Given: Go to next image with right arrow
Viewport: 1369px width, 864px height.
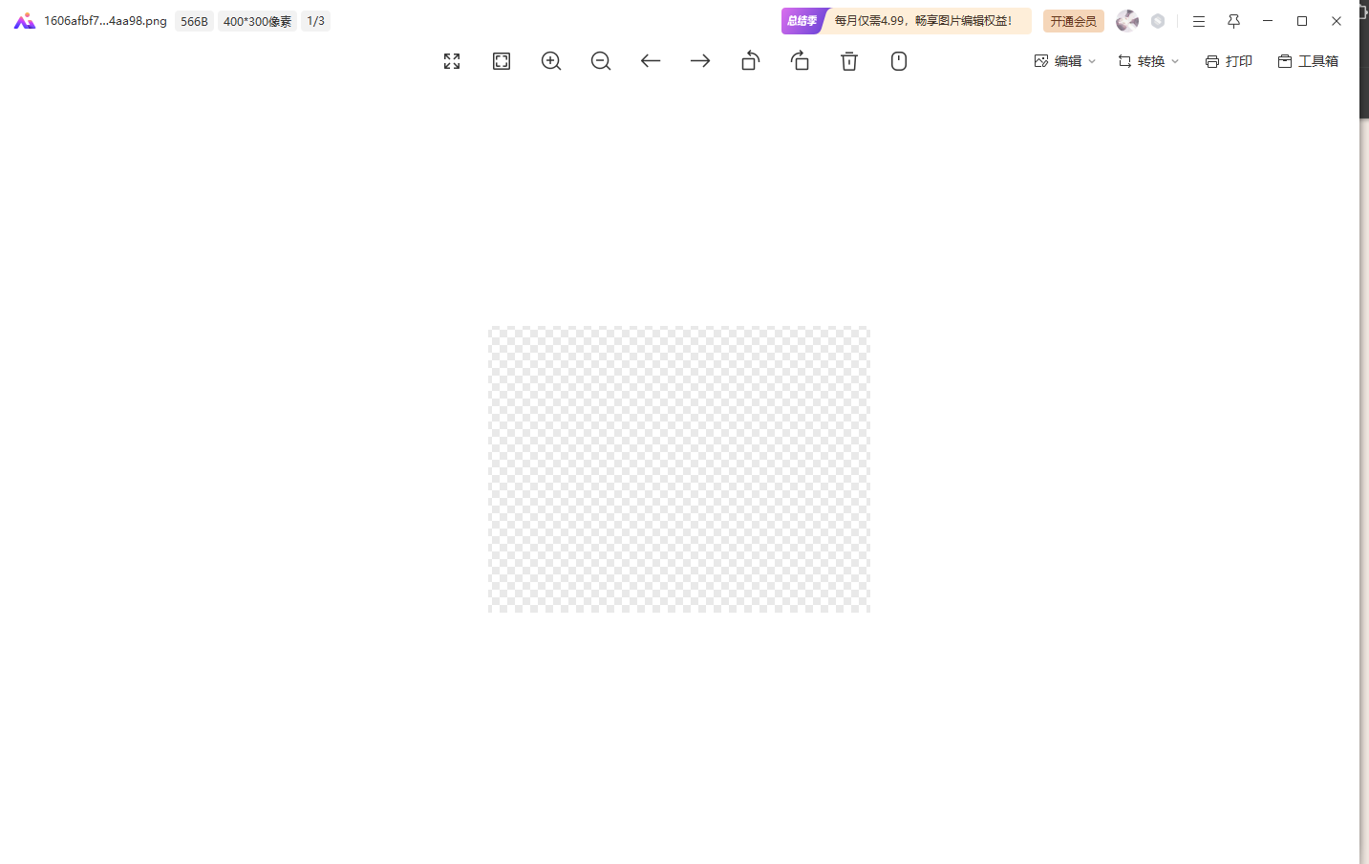Looking at the screenshot, I should [700, 61].
